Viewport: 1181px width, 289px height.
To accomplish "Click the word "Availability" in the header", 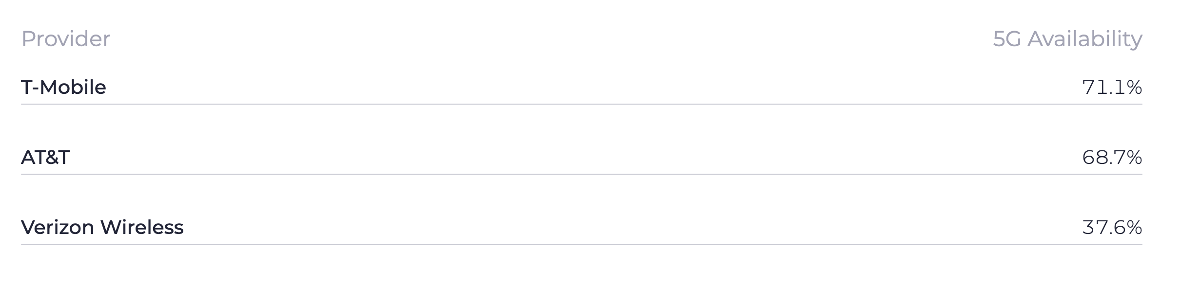I will (1084, 39).
